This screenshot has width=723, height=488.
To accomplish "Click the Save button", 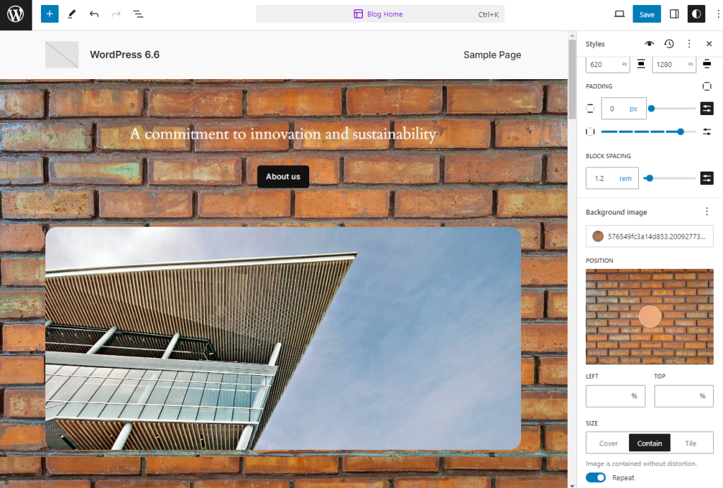I will pos(647,14).
